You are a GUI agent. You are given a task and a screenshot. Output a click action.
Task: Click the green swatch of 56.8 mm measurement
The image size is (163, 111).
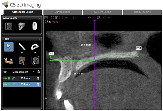9,78
